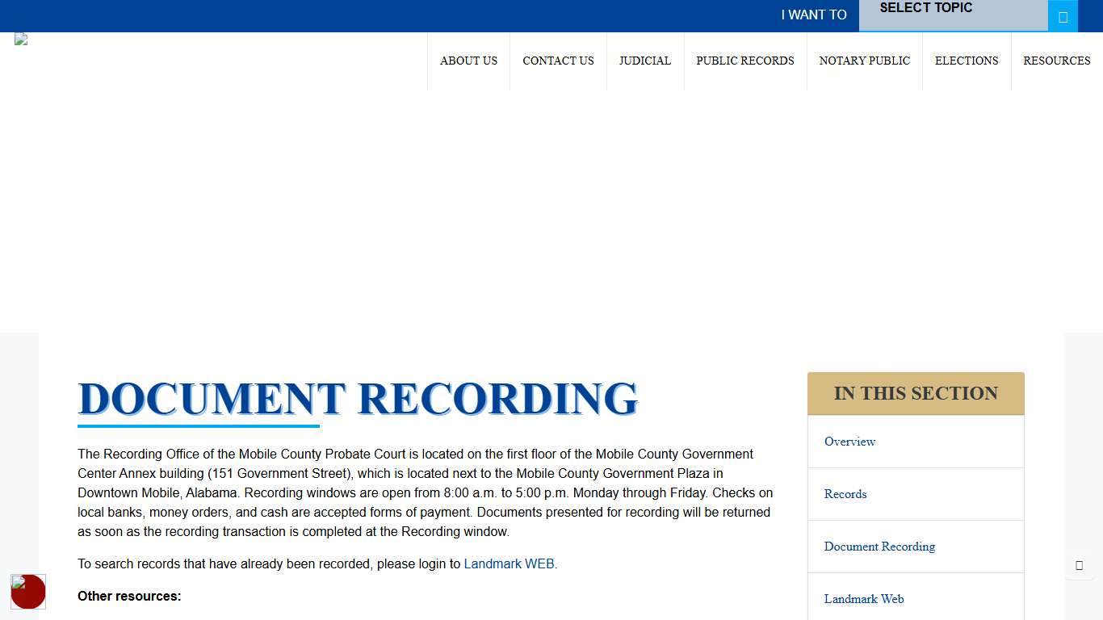
Task: Open the search icon in the header
Action: tap(1063, 15)
